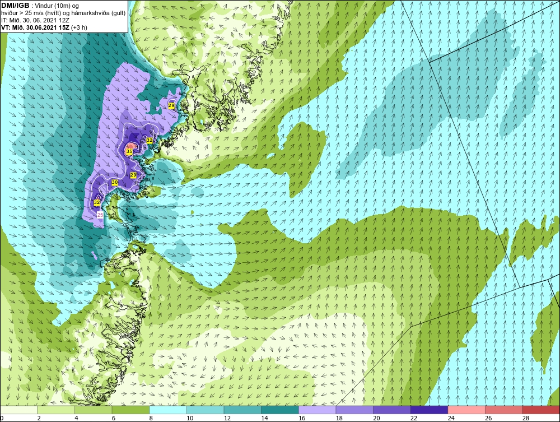Click the 6–8 m/s olive green legend swatch
The width and height of the screenshot is (560, 422).
[130, 410]
